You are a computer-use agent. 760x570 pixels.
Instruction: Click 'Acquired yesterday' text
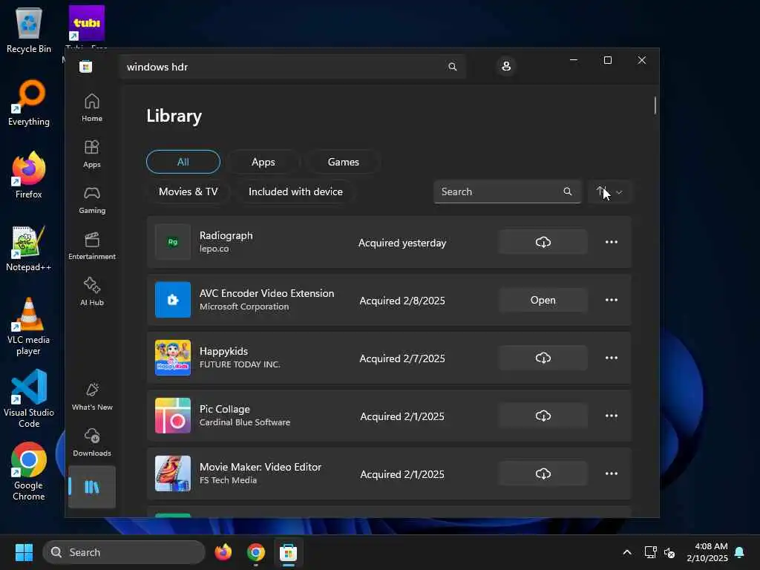(x=402, y=243)
